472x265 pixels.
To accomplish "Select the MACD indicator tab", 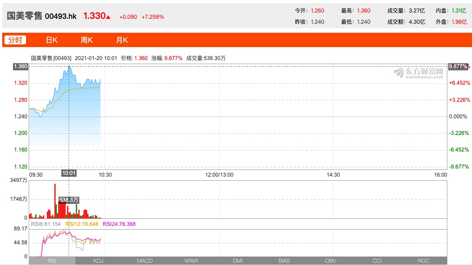I will click(145, 261).
